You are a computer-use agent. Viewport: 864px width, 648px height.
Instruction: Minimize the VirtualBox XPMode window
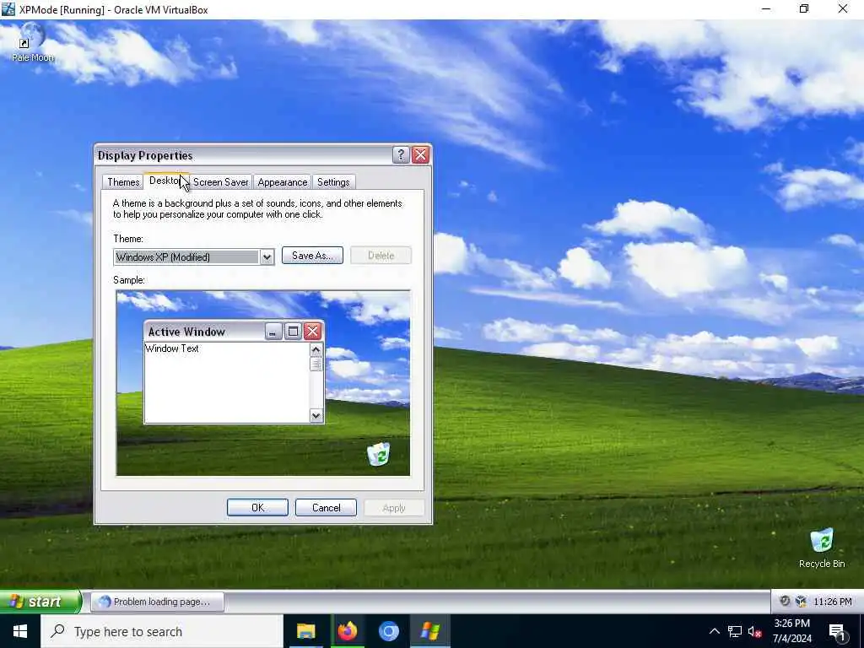766,8
